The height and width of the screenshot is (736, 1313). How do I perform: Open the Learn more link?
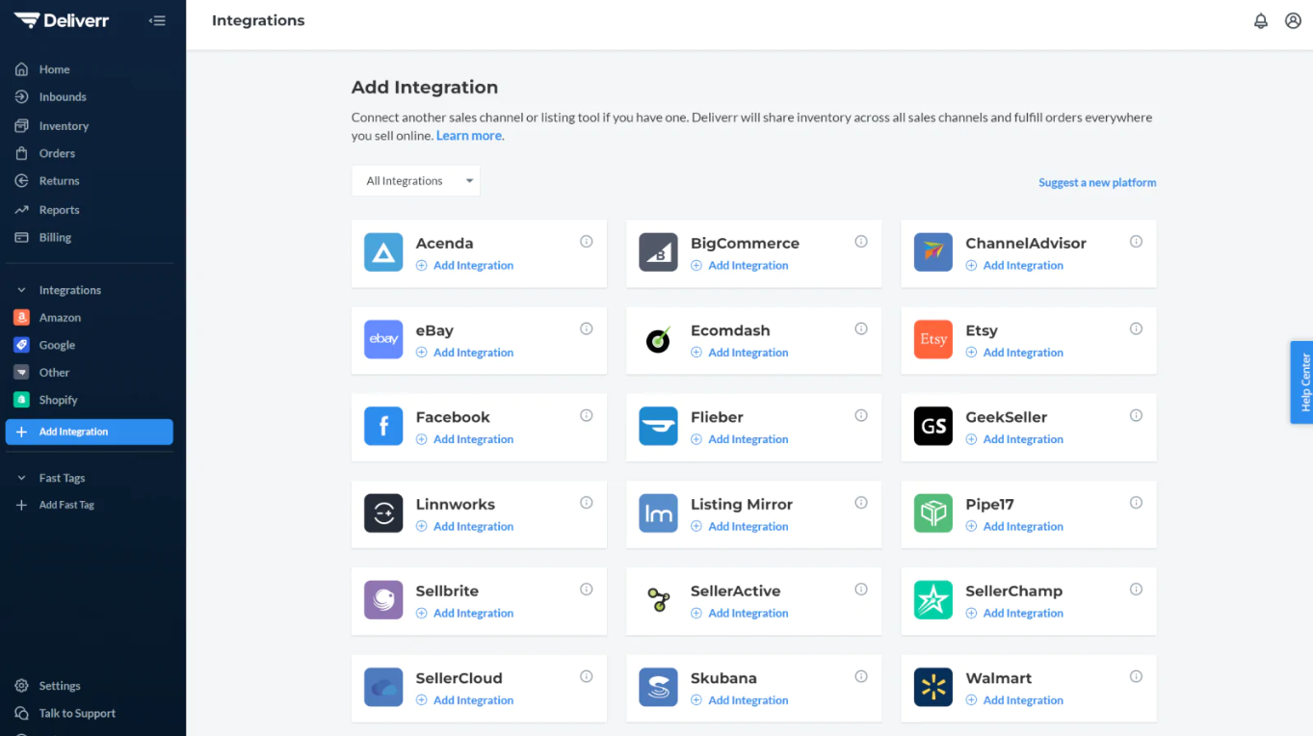[469, 136]
